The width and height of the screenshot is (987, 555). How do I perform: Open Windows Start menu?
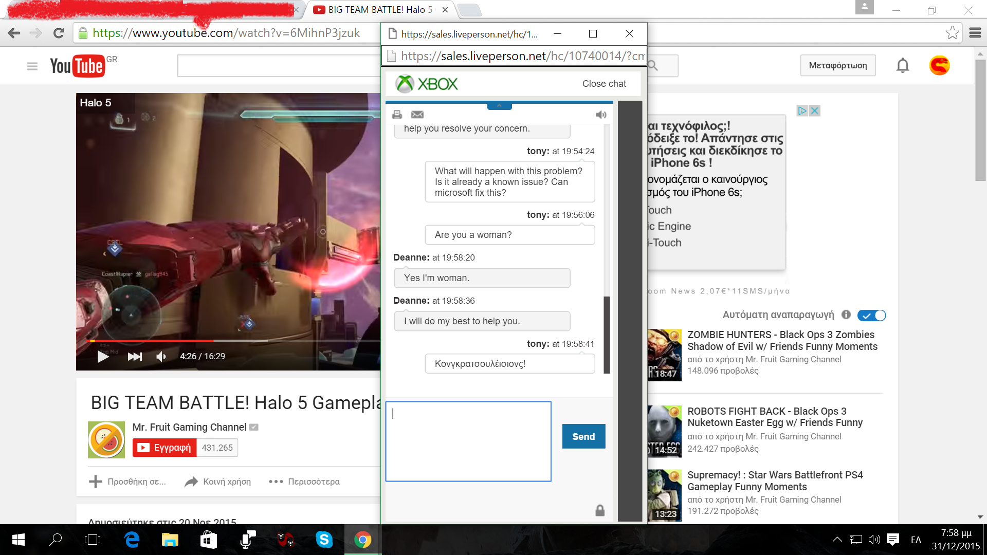(x=18, y=540)
